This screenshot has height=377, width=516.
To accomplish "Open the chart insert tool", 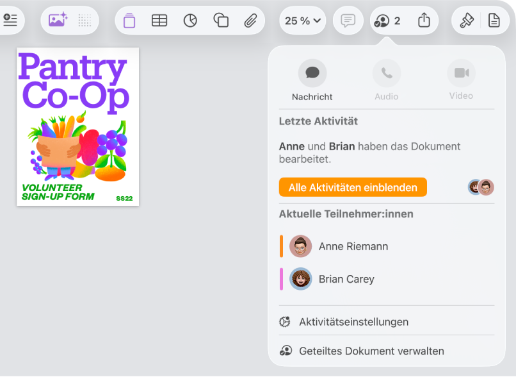I will pyautogui.click(x=190, y=21).
